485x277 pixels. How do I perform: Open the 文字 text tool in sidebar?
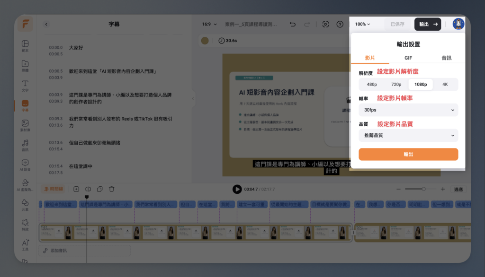25,86
